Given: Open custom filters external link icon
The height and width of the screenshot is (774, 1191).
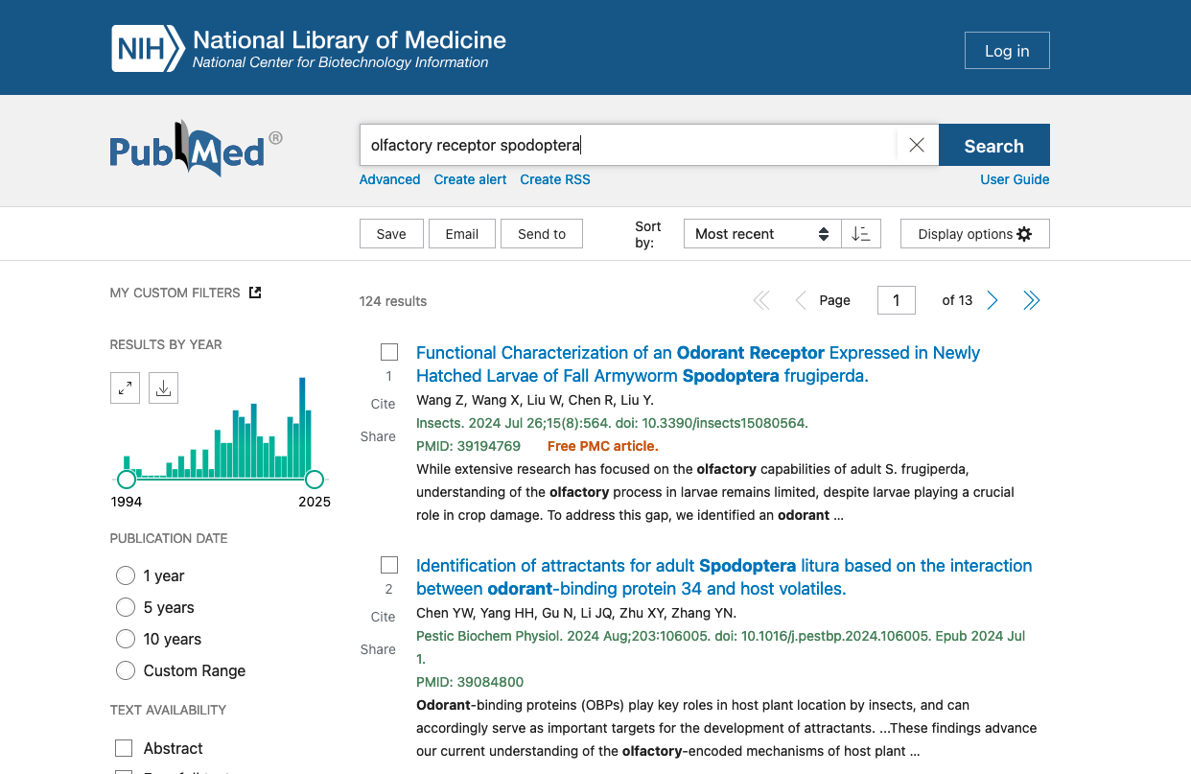Looking at the screenshot, I should coord(255,293).
